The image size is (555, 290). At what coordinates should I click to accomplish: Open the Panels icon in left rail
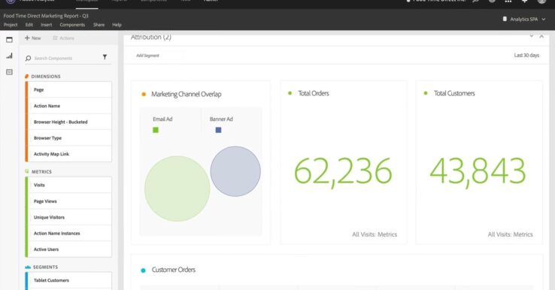(x=9, y=40)
